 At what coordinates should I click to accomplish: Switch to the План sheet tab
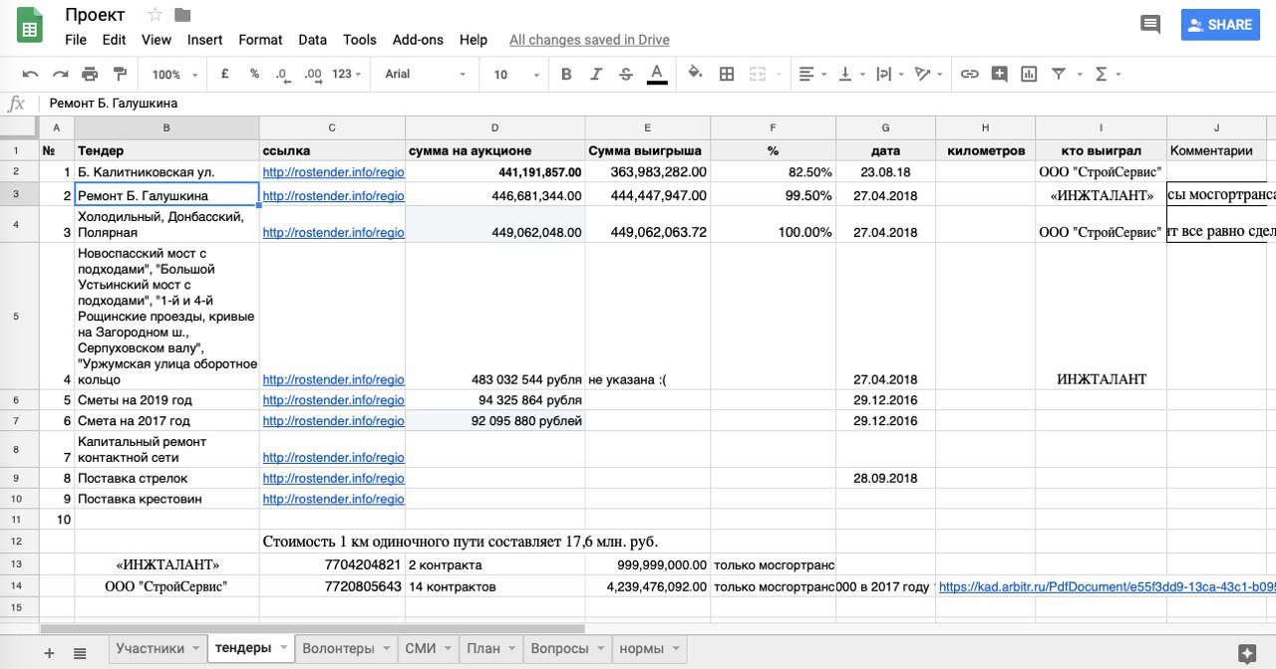(x=483, y=648)
